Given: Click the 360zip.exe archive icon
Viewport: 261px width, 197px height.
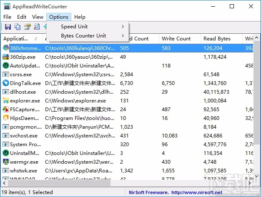Looking at the screenshot, I should [x=6, y=57].
